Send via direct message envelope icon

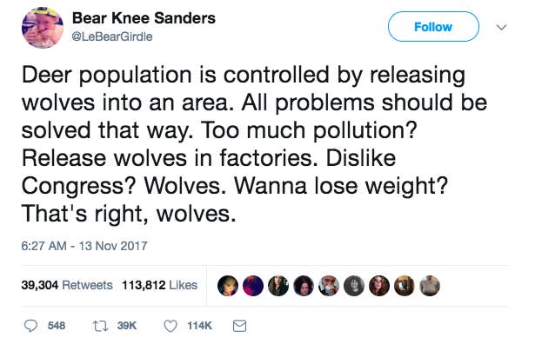[239, 326]
